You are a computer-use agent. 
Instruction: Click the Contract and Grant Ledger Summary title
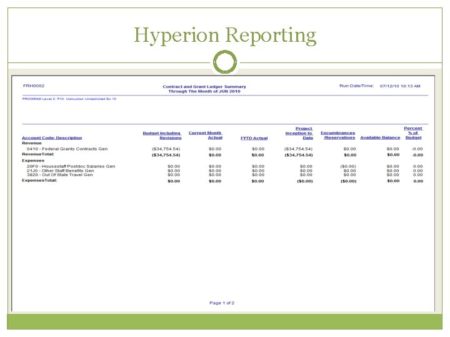pos(204,87)
